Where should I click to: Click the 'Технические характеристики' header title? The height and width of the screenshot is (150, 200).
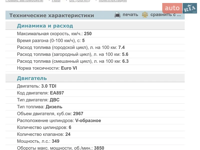pos(52,15)
